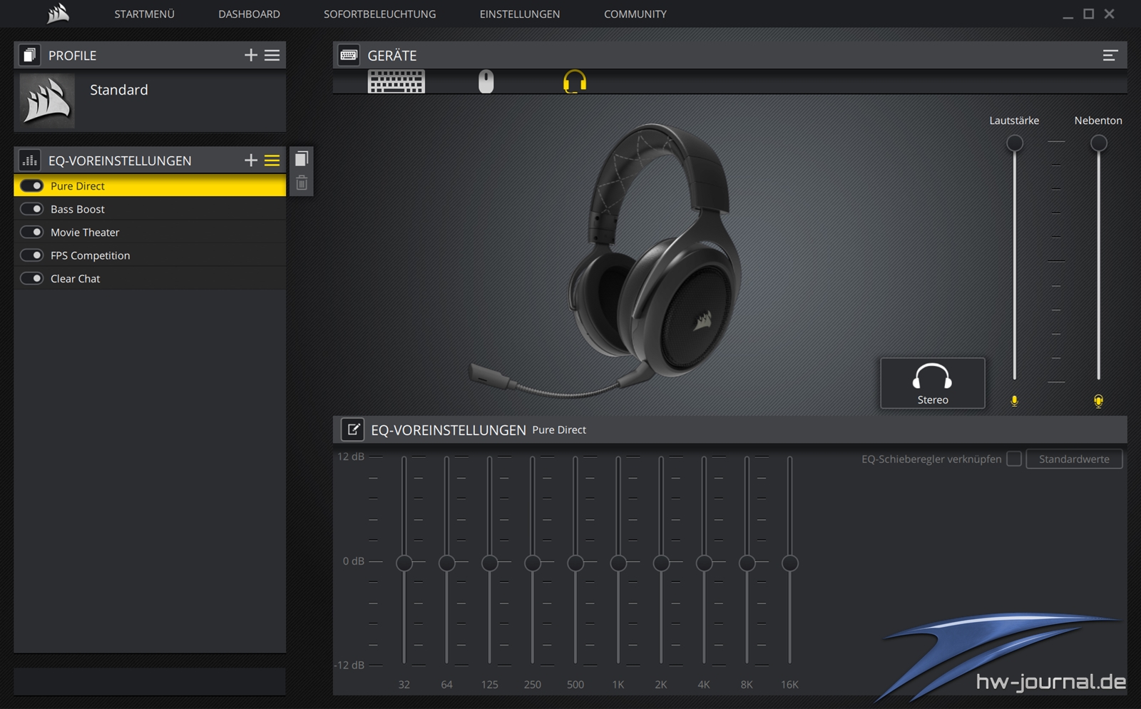This screenshot has width=1141, height=709.
Task: Click the 32 Hz EQ slider knob
Action: [x=404, y=563]
